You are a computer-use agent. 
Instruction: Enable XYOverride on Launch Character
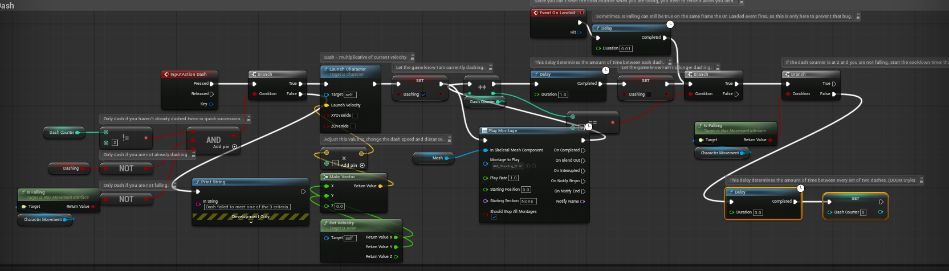coord(355,116)
